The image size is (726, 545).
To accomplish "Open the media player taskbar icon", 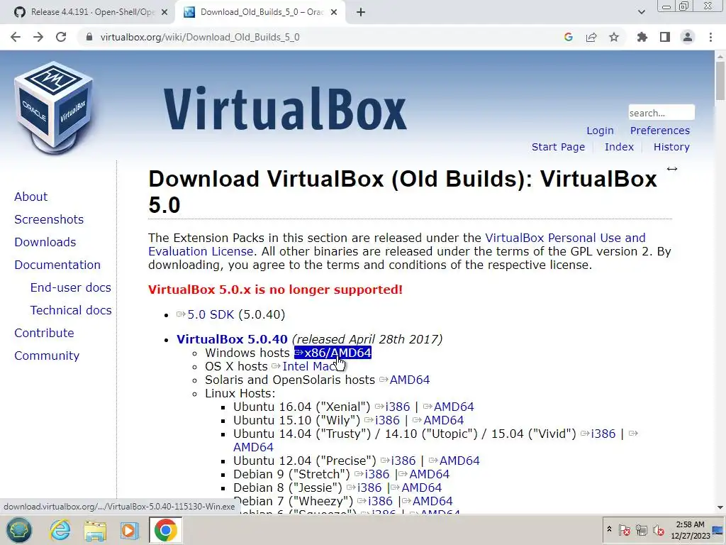I will [x=129, y=529].
